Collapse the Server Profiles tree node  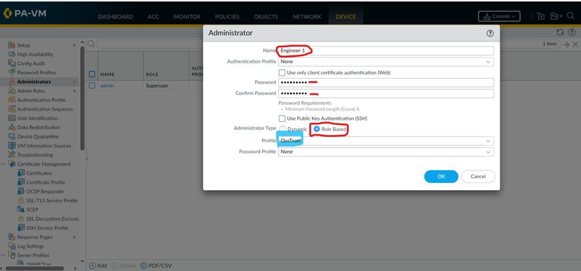4,255
